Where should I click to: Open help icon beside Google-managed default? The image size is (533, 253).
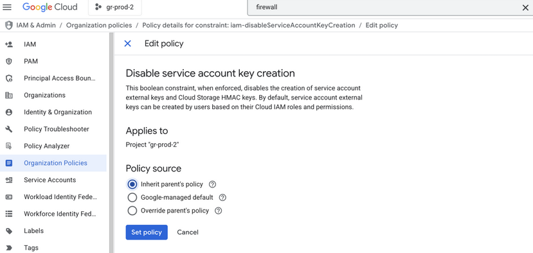coord(222,198)
